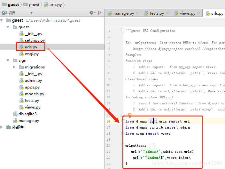Select the sign folder icon
The width and height of the screenshot is (225, 169).
pos(15,60)
